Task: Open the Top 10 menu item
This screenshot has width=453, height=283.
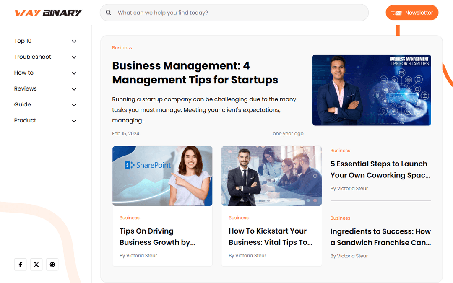Action: tap(23, 41)
